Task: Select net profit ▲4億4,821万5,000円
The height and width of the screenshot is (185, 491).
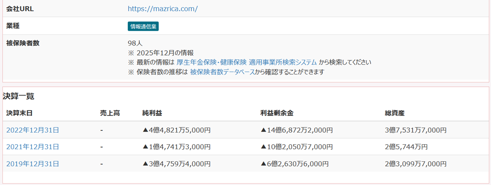Action: point(176,130)
